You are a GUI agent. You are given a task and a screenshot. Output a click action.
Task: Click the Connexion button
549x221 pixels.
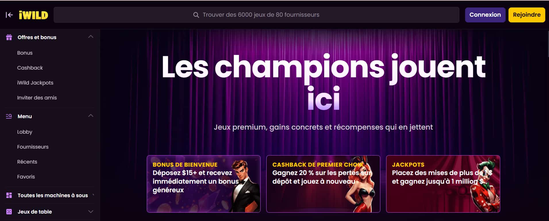coord(485,15)
